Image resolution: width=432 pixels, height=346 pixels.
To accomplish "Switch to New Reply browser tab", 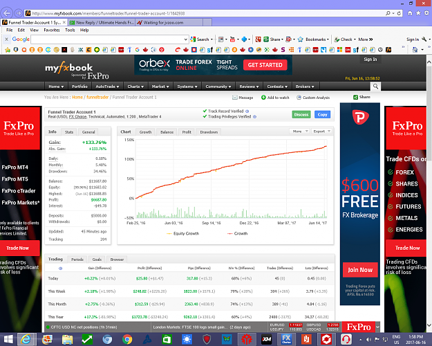I will (x=102, y=23).
